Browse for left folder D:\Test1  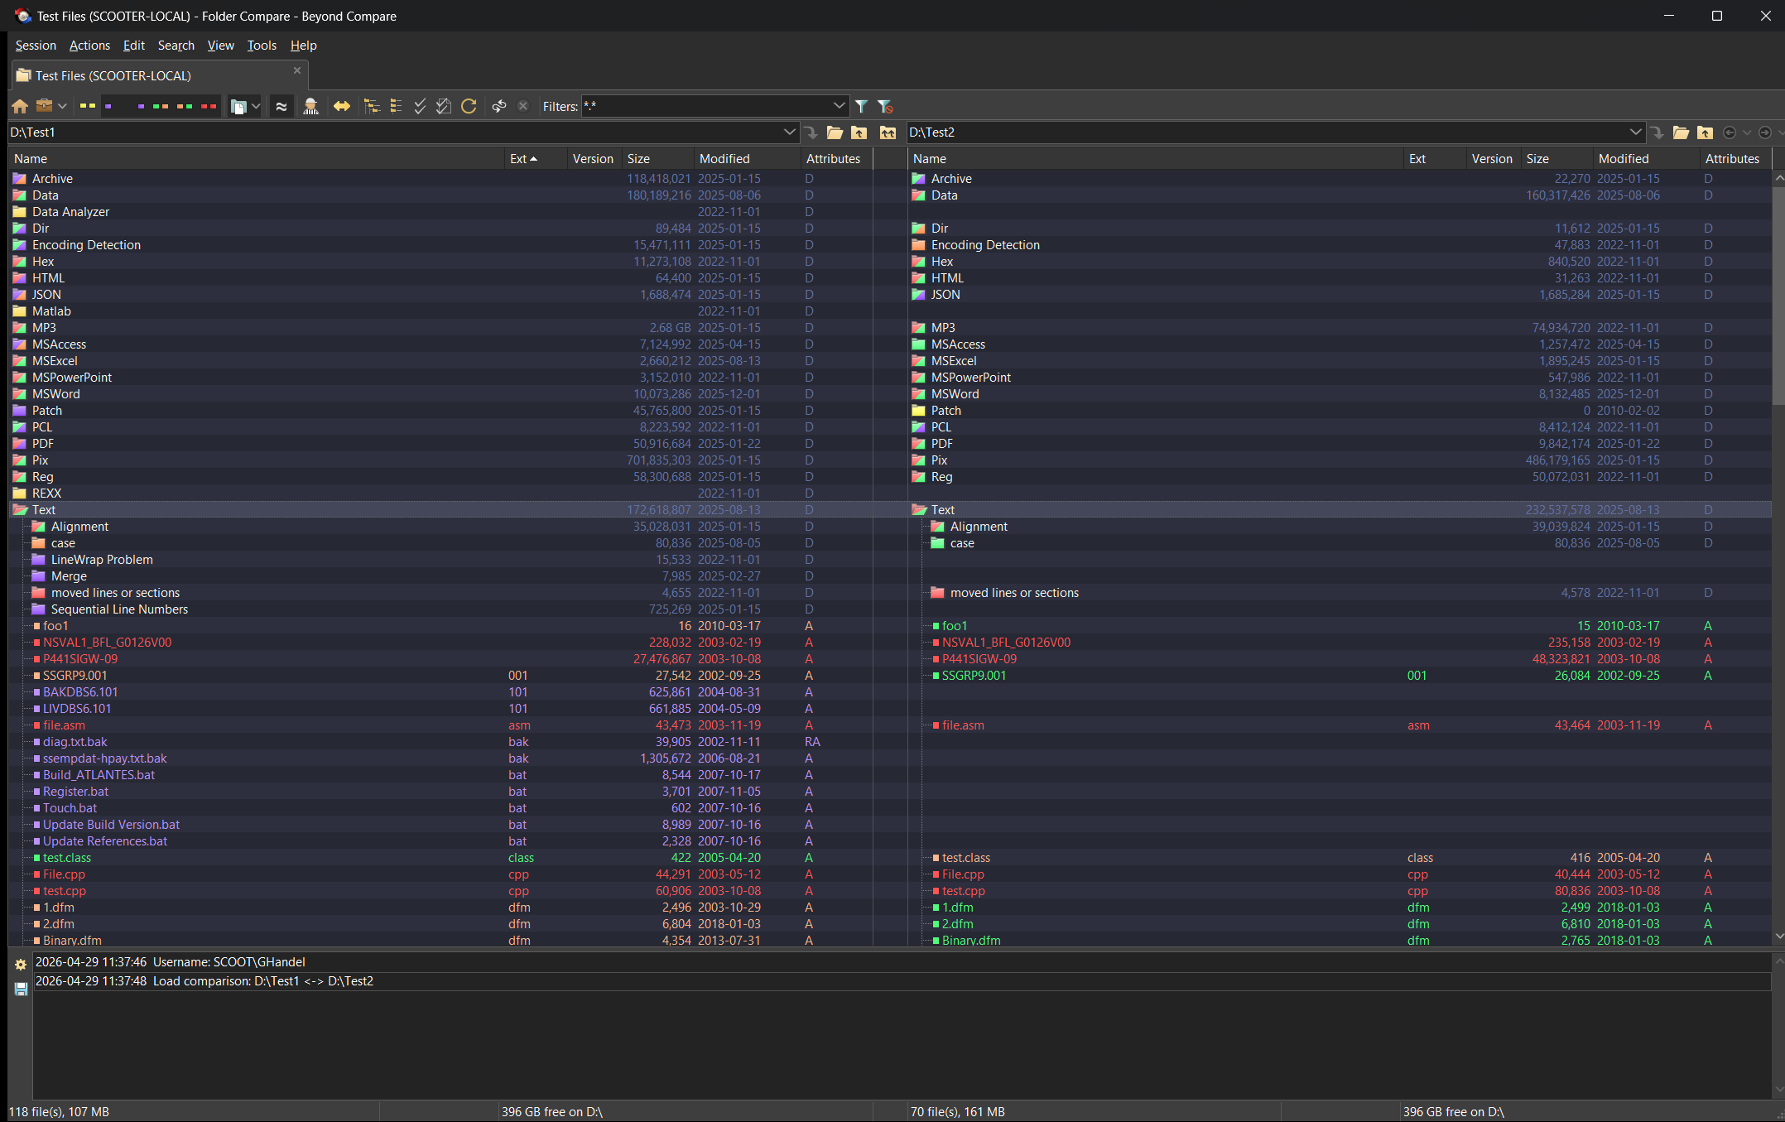[x=835, y=132]
